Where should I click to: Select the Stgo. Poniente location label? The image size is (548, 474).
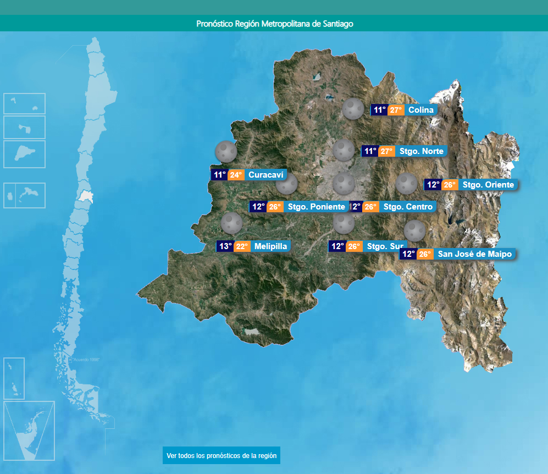point(316,207)
